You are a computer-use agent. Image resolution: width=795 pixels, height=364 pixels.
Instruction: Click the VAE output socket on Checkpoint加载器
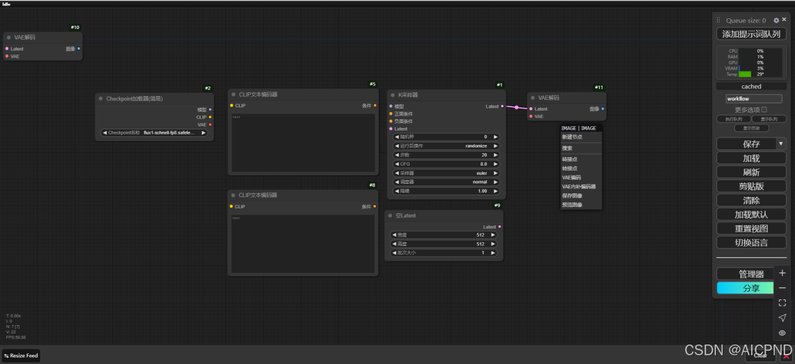click(210, 124)
